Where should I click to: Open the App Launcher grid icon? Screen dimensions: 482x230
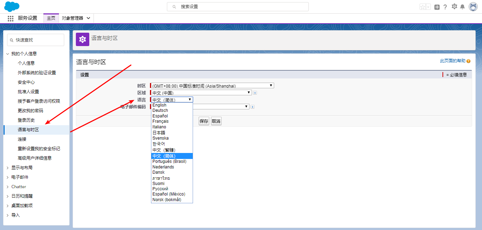[10, 18]
